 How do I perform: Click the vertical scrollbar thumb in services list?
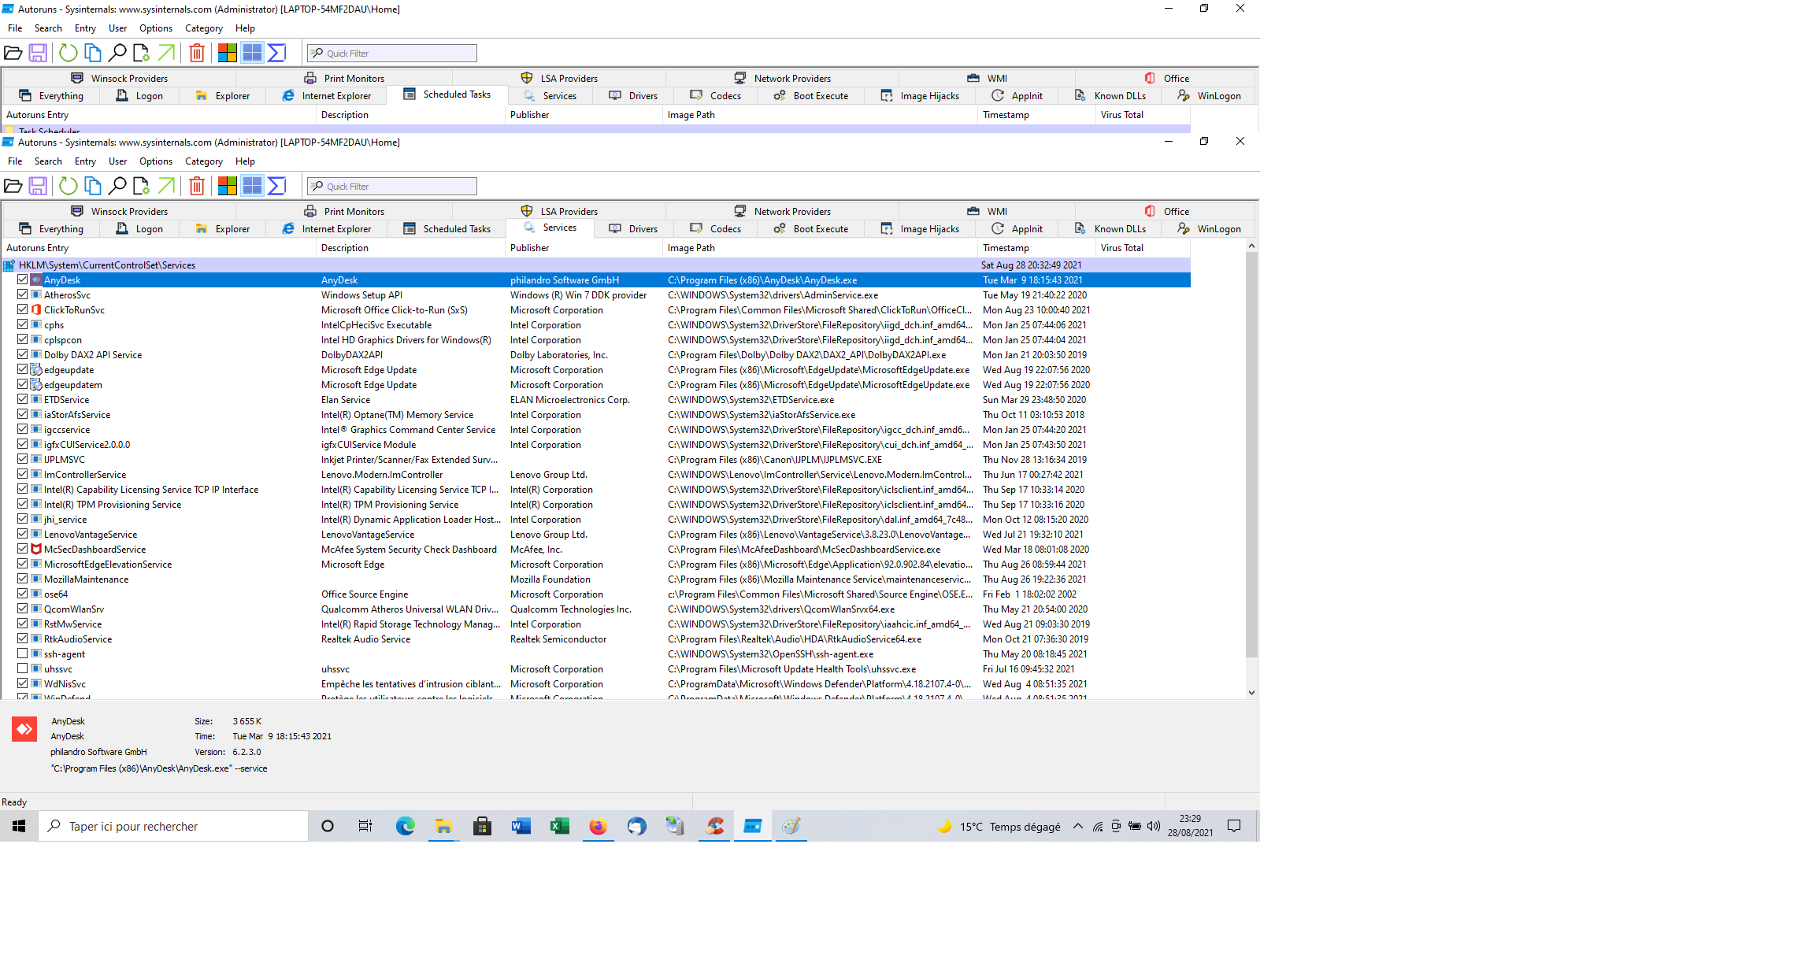(1251, 455)
